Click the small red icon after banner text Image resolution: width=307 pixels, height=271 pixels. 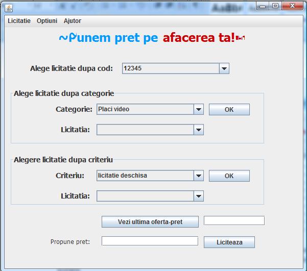(241, 39)
